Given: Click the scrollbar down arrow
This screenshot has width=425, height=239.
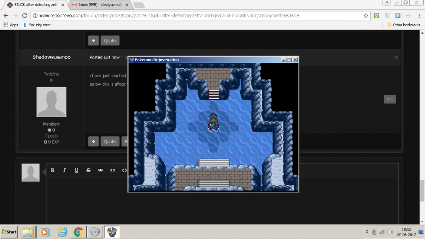Looking at the screenshot, I should coord(422,222).
